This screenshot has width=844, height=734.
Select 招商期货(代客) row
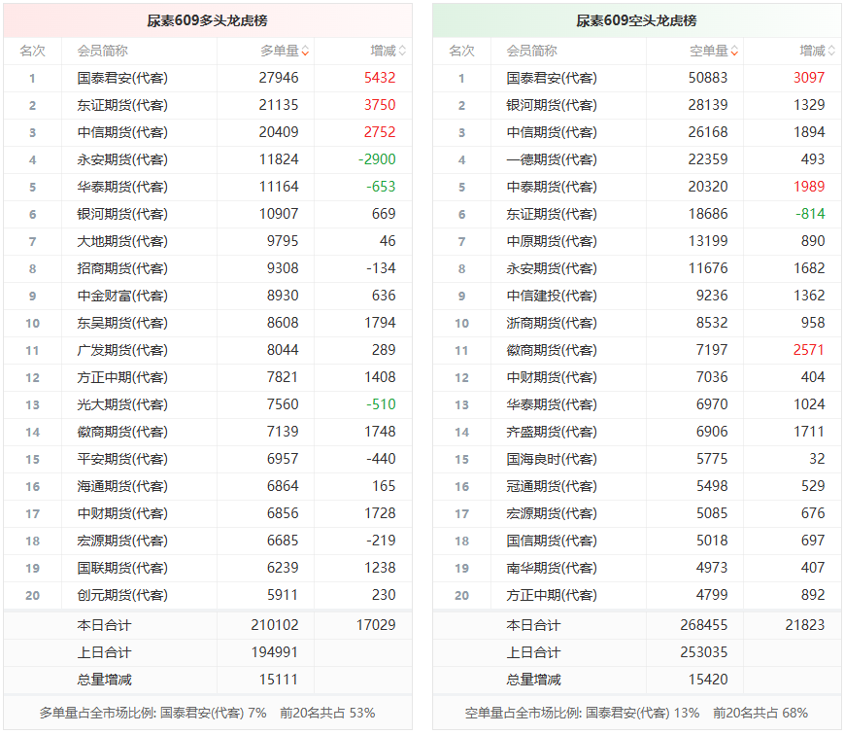point(208,268)
